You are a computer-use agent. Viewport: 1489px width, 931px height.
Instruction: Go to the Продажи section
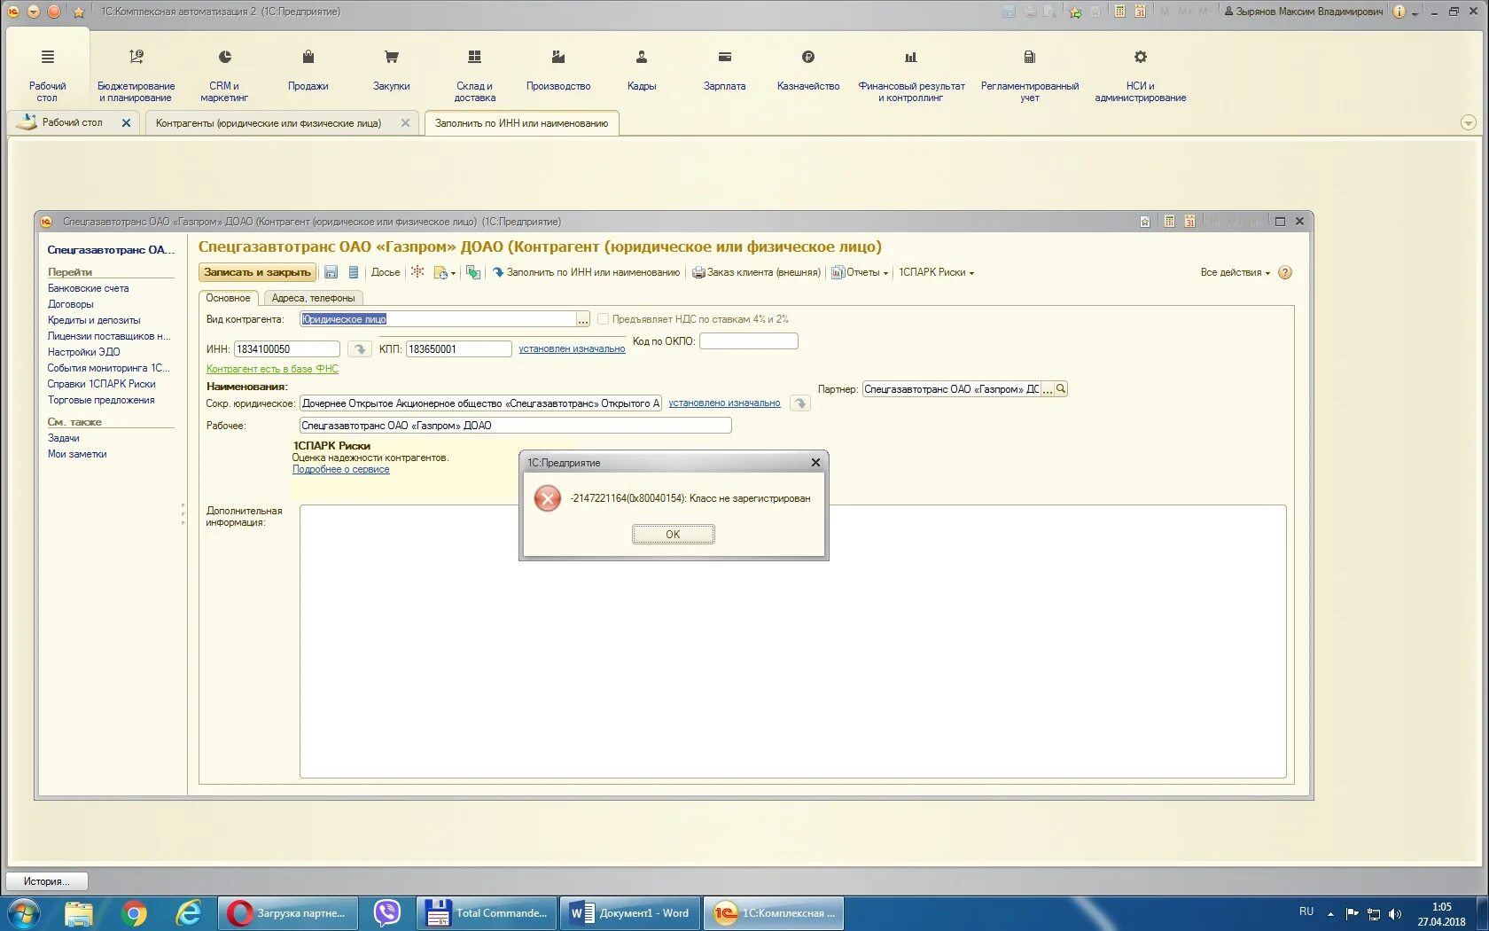pyautogui.click(x=308, y=71)
